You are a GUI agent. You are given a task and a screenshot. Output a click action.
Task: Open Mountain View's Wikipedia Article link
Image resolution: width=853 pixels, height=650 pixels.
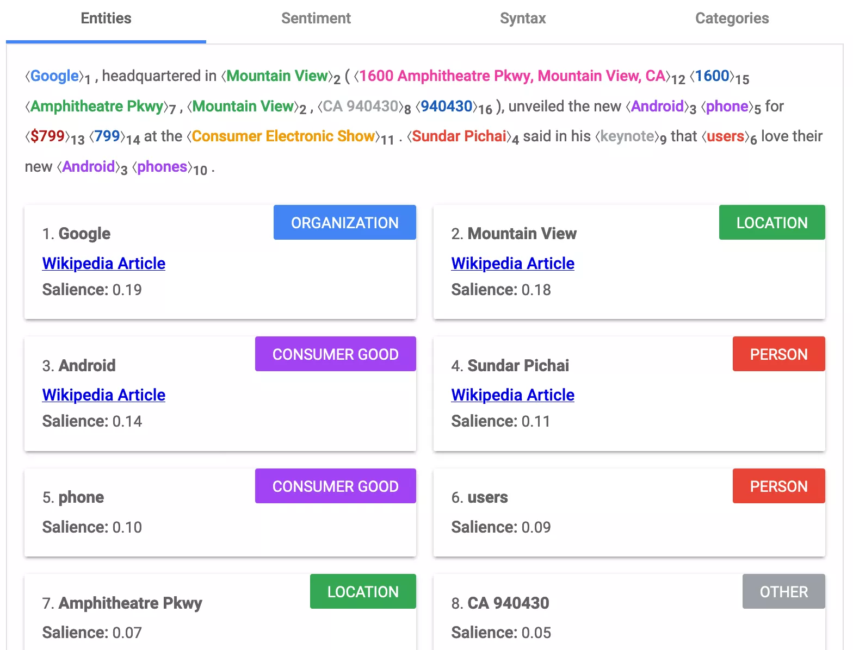(513, 263)
